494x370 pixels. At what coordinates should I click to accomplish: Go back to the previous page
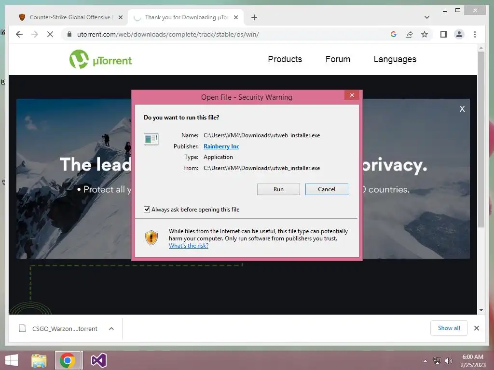coord(19,34)
